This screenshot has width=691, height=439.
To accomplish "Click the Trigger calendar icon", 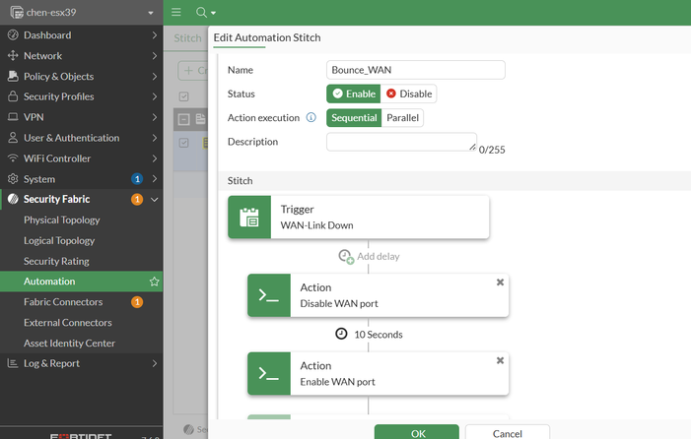I will click(x=249, y=217).
